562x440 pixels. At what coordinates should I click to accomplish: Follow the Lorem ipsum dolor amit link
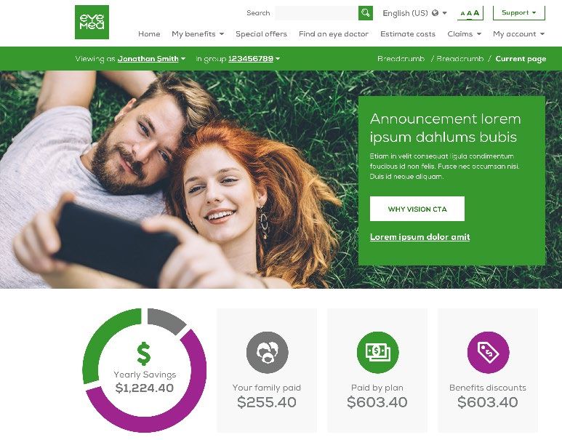pos(420,237)
